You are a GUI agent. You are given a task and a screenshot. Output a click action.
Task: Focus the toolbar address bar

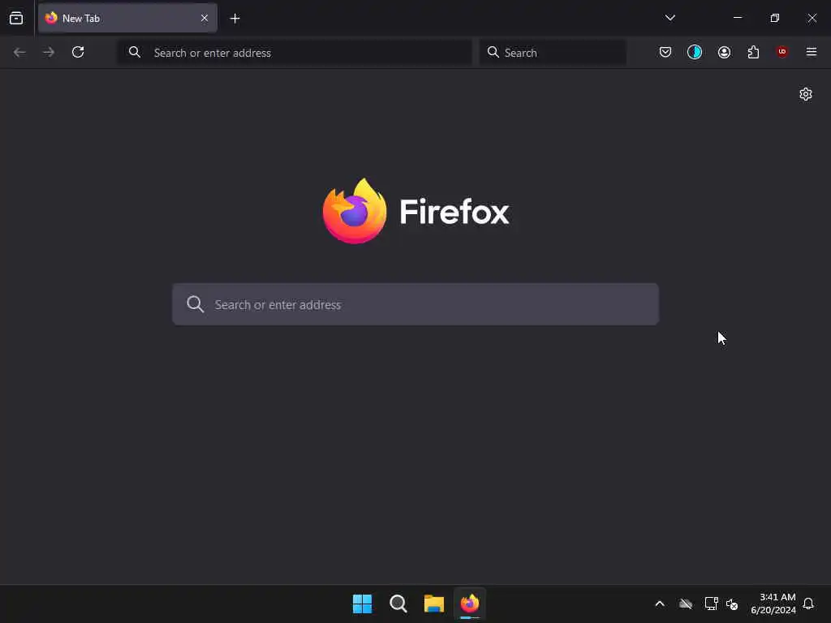pos(295,53)
